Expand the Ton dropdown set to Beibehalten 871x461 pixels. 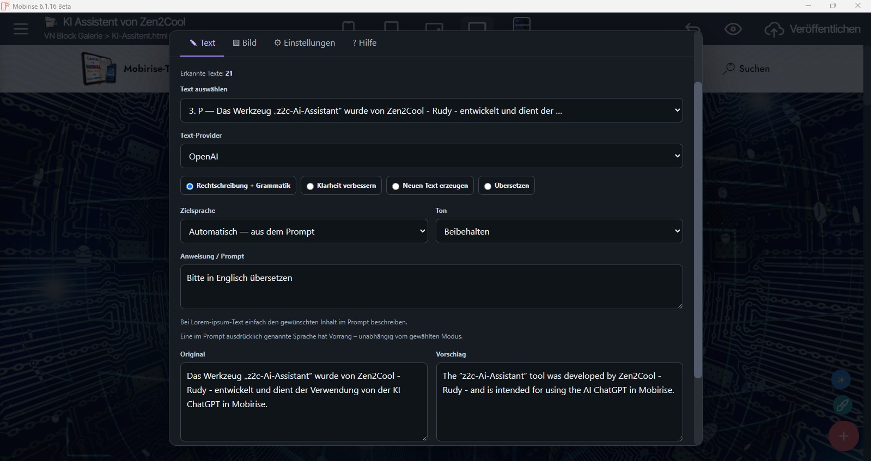[559, 231]
